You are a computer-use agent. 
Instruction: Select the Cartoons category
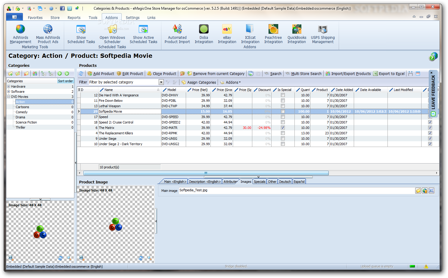(23, 107)
